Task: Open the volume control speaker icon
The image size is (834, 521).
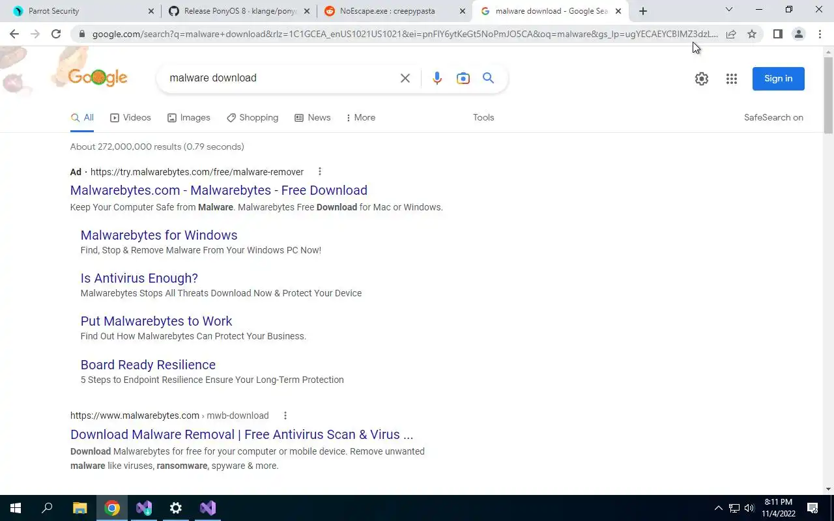Action: (749, 508)
